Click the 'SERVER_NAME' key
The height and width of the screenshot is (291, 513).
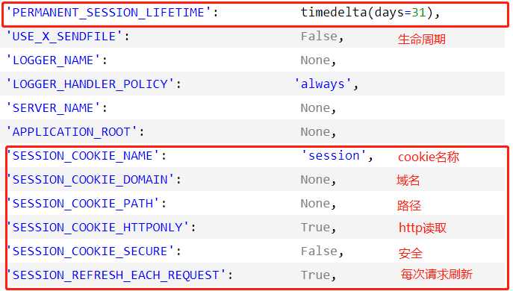coord(54,108)
